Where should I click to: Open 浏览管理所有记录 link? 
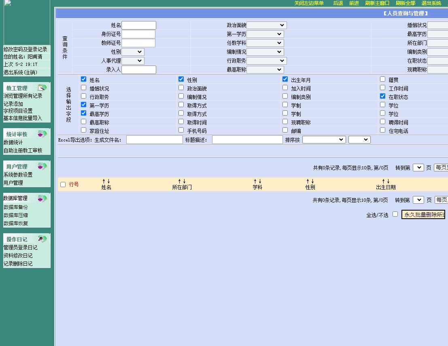(23, 96)
